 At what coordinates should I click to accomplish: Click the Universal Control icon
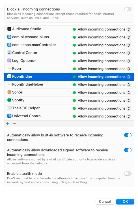(9, 116)
